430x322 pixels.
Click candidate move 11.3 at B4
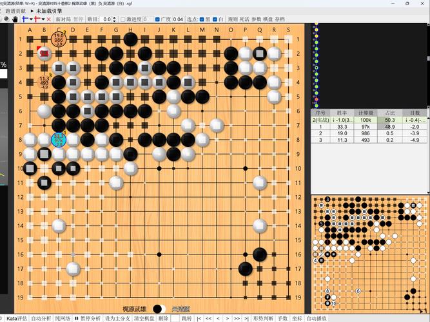[x=44, y=82]
